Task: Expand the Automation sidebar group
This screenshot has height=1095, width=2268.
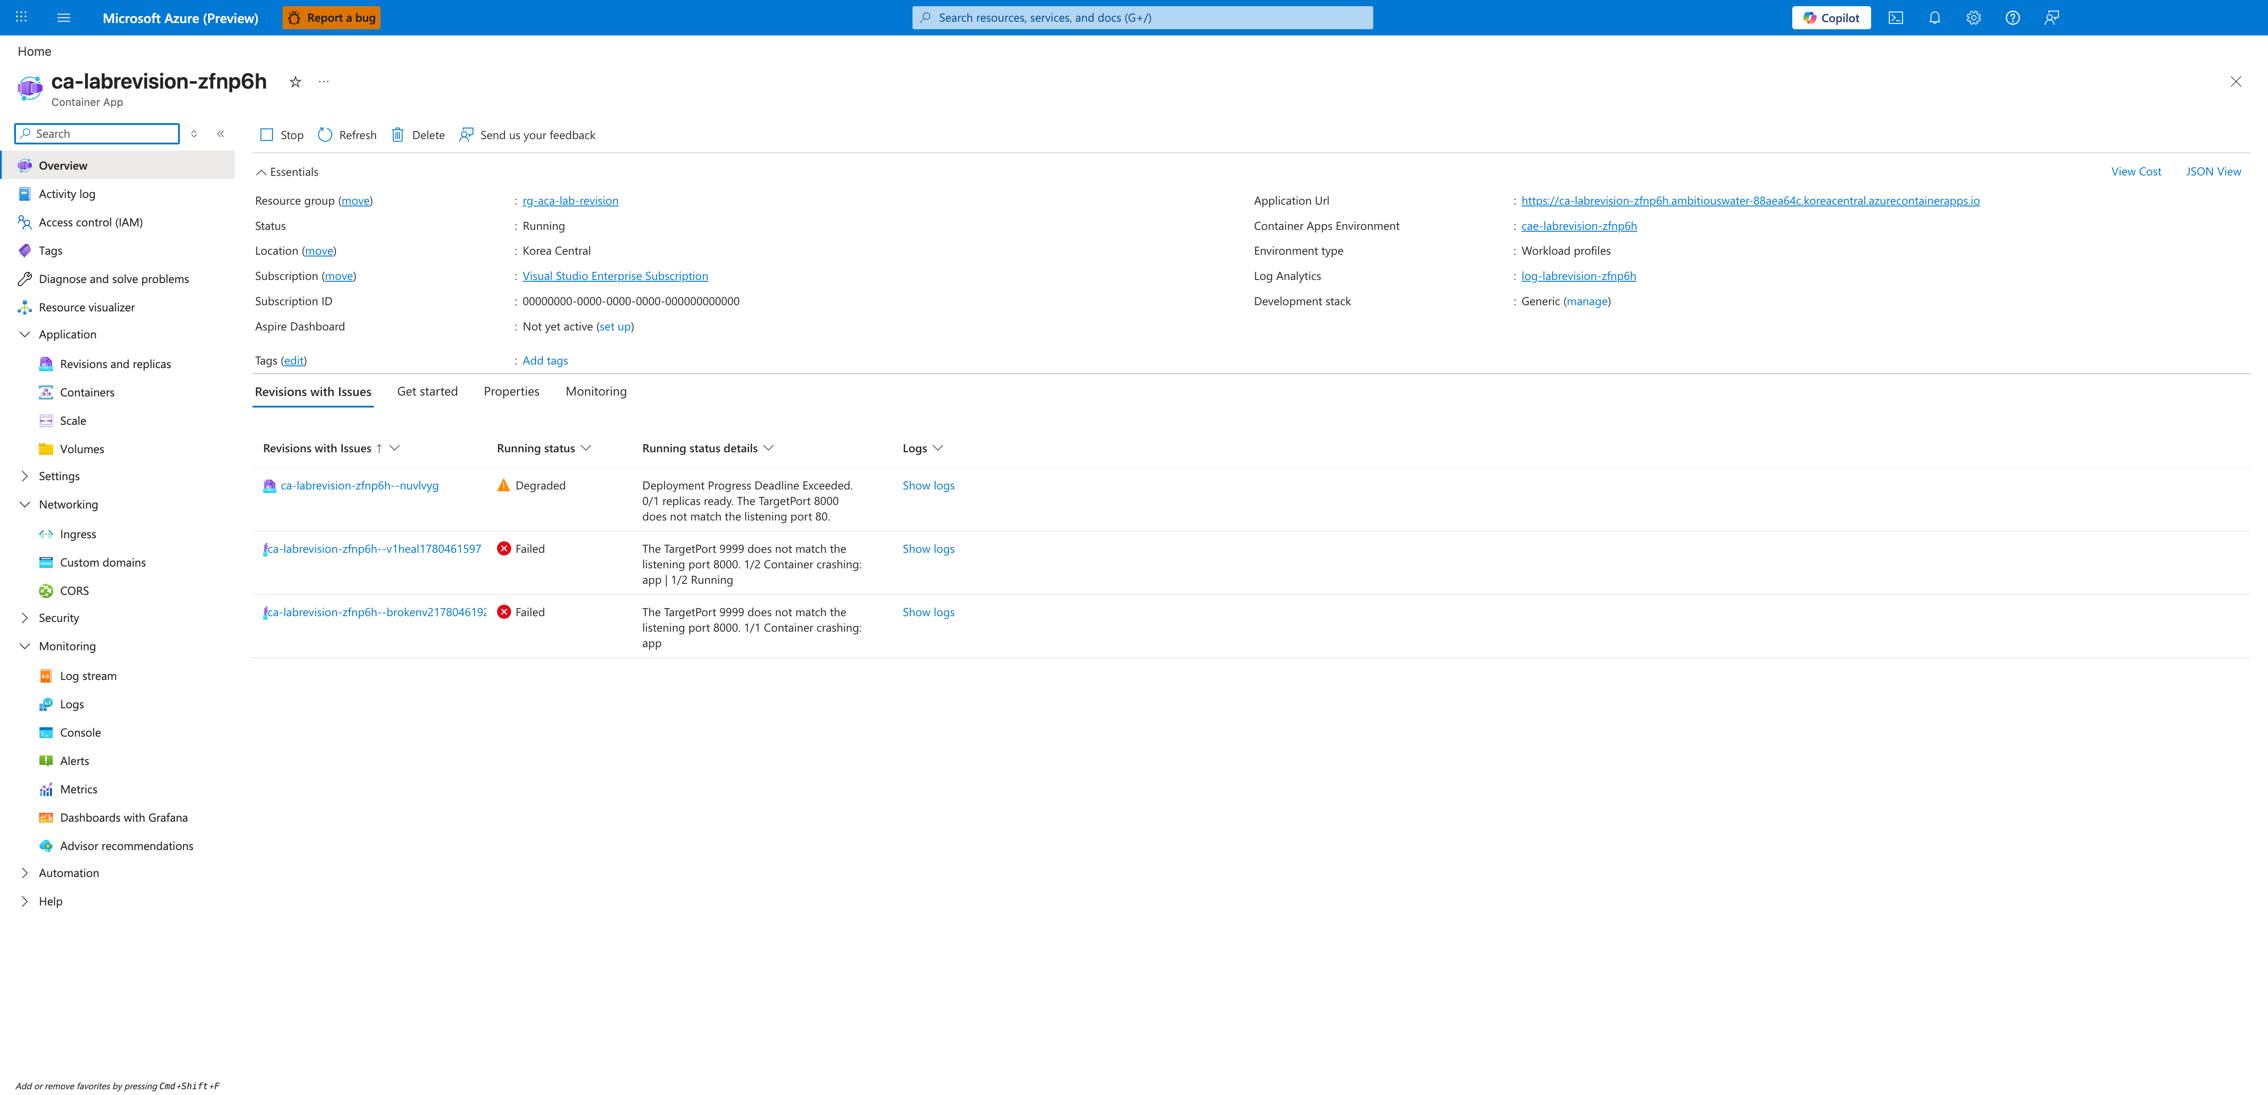Action: point(25,873)
